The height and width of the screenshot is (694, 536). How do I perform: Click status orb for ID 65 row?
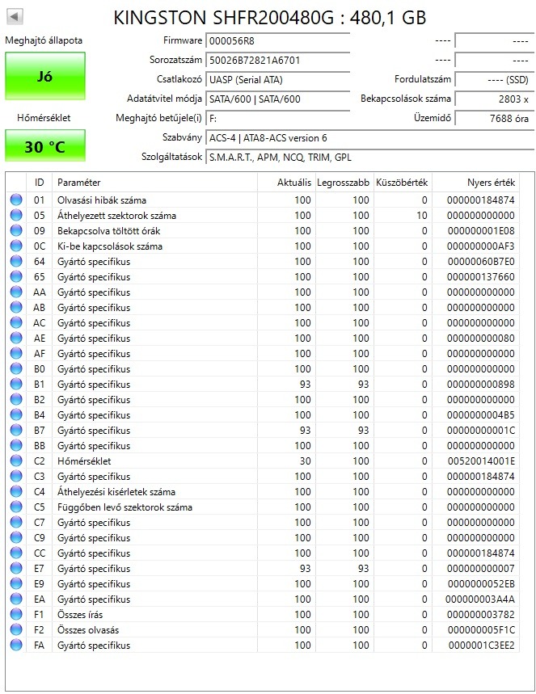[x=16, y=276]
